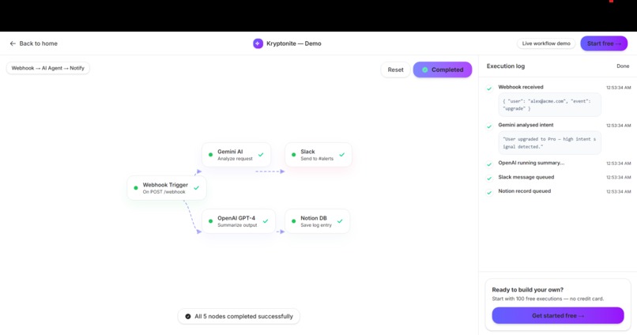The height and width of the screenshot is (335, 637).
Task: Click the Completed run button
Action: pos(443,70)
